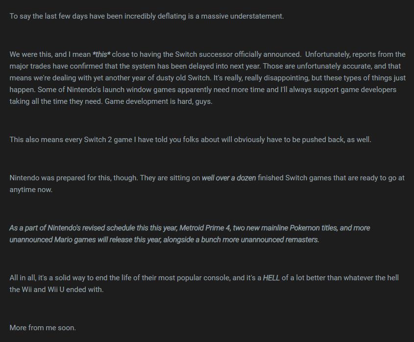The width and height of the screenshot is (414, 342).
Task: Click the sentence "Nintendo was prepared for this, though."
Action: click(x=73, y=178)
